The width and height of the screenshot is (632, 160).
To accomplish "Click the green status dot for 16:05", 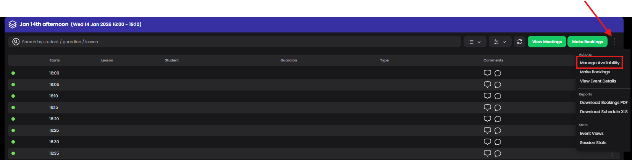I will [x=13, y=84].
